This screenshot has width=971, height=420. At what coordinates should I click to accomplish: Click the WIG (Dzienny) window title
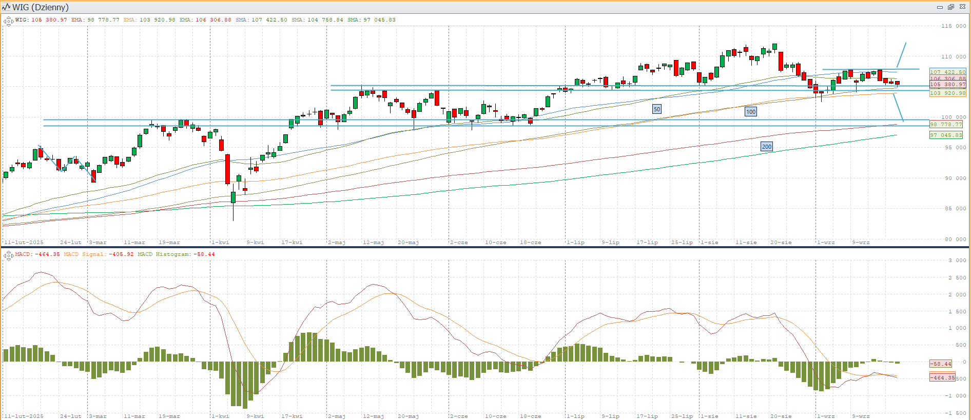[x=40, y=7]
